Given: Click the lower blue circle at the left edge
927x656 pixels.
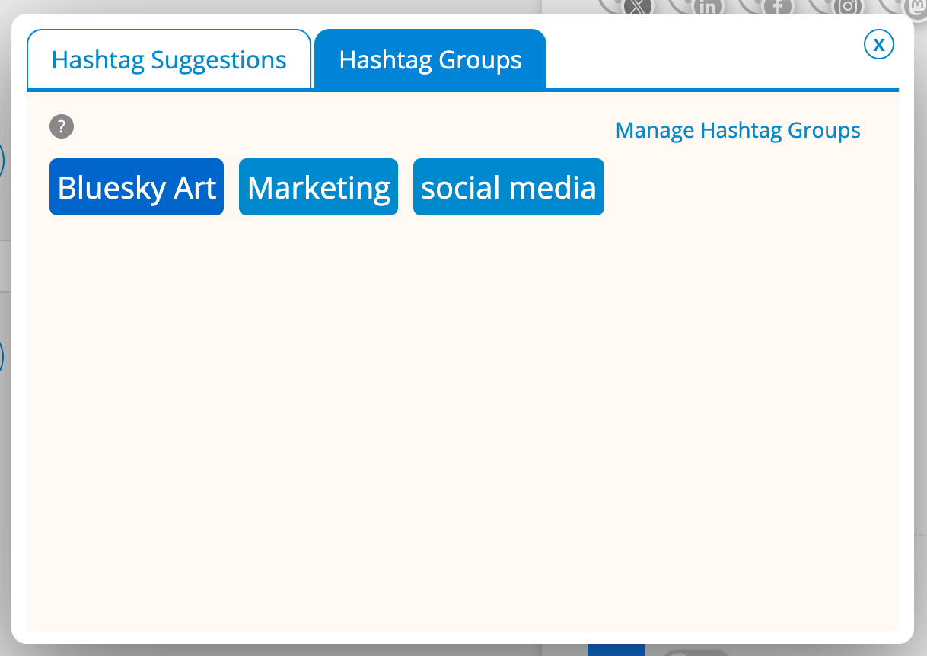Looking at the screenshot, I should (2, 356).
